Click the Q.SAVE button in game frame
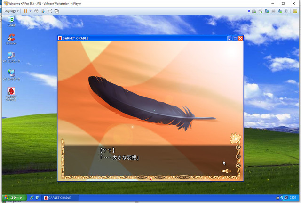This screenshot has height=203, width=301. [142, 177]
